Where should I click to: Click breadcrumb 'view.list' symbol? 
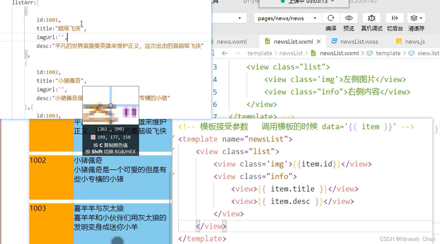428,53
